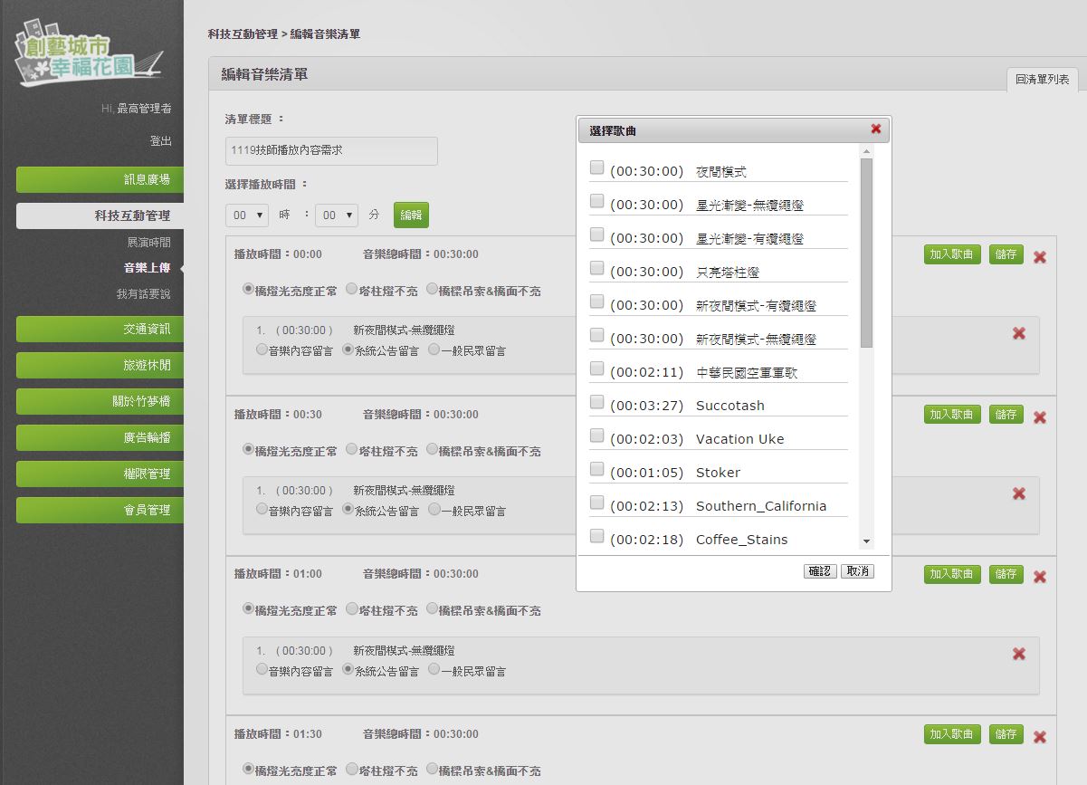Cancel song selection with 取消 button

[x=857, y=571]
